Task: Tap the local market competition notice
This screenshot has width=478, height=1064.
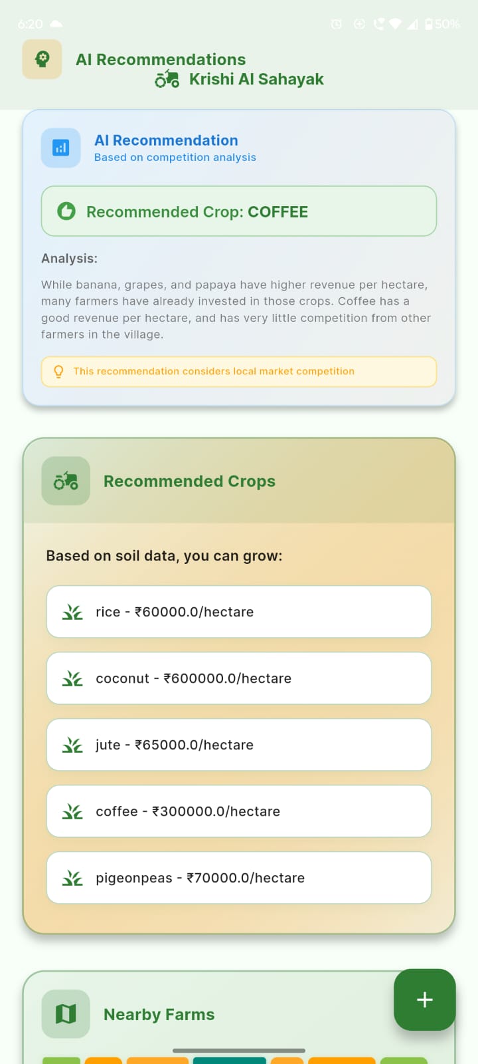Action: tap(239, 372)
